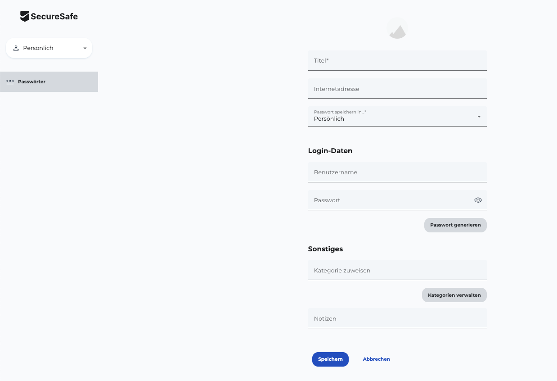Viewport: 557px width, 381px height.
Task: Open the Passwörter menu item
Action: coord(31,82)
